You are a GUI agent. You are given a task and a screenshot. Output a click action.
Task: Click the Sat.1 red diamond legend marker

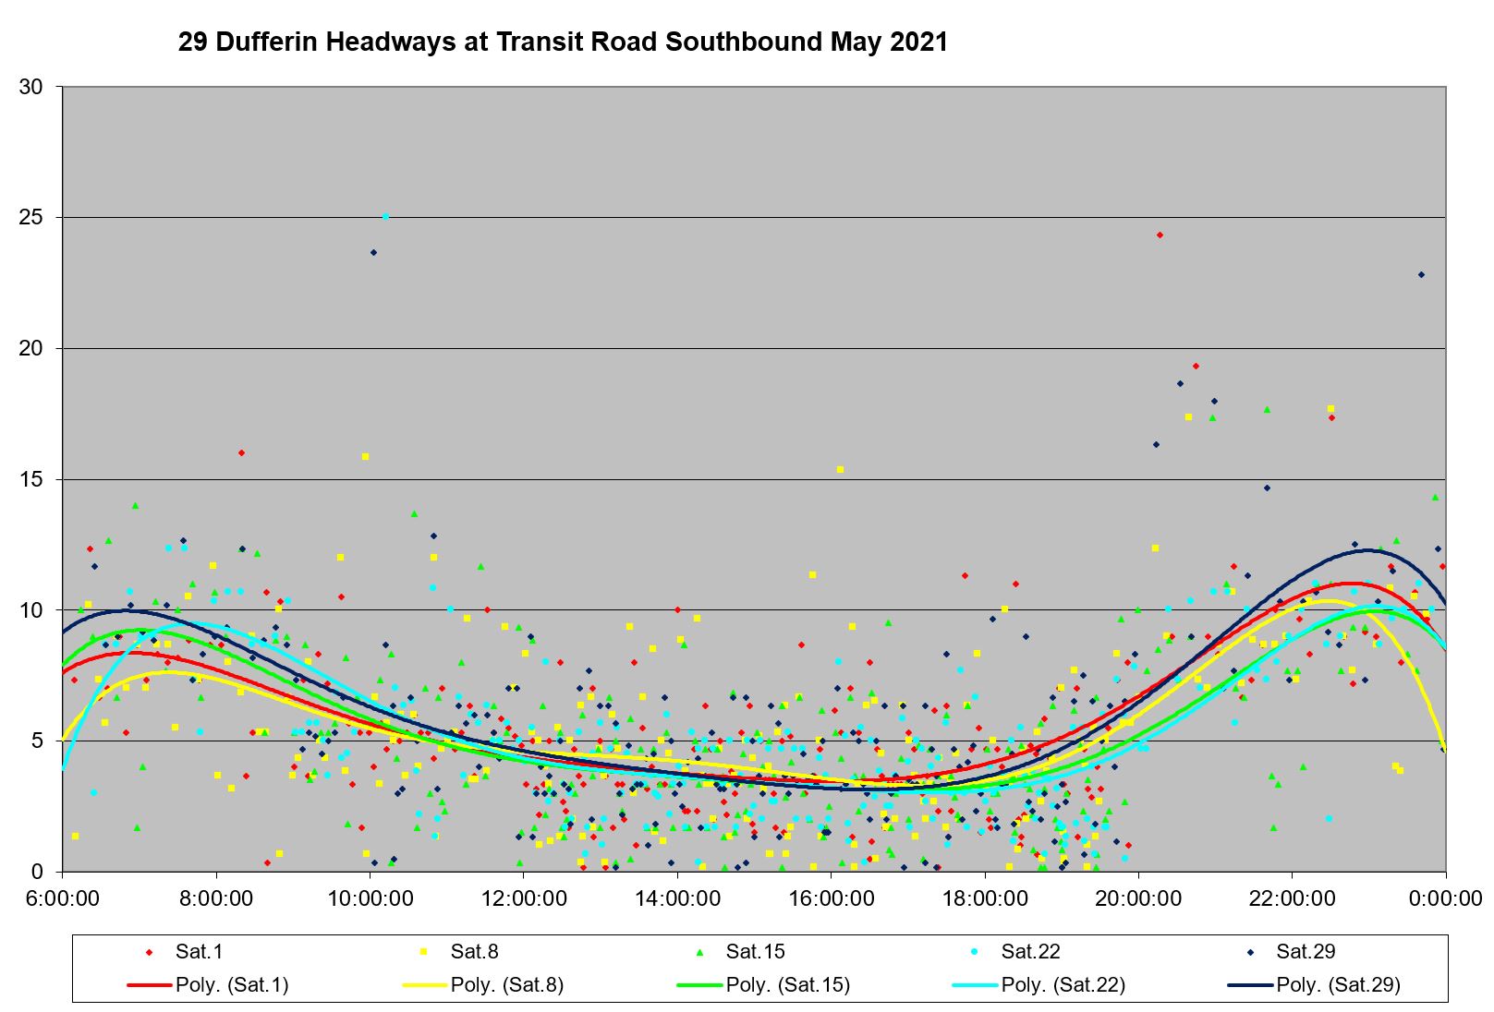149,952
